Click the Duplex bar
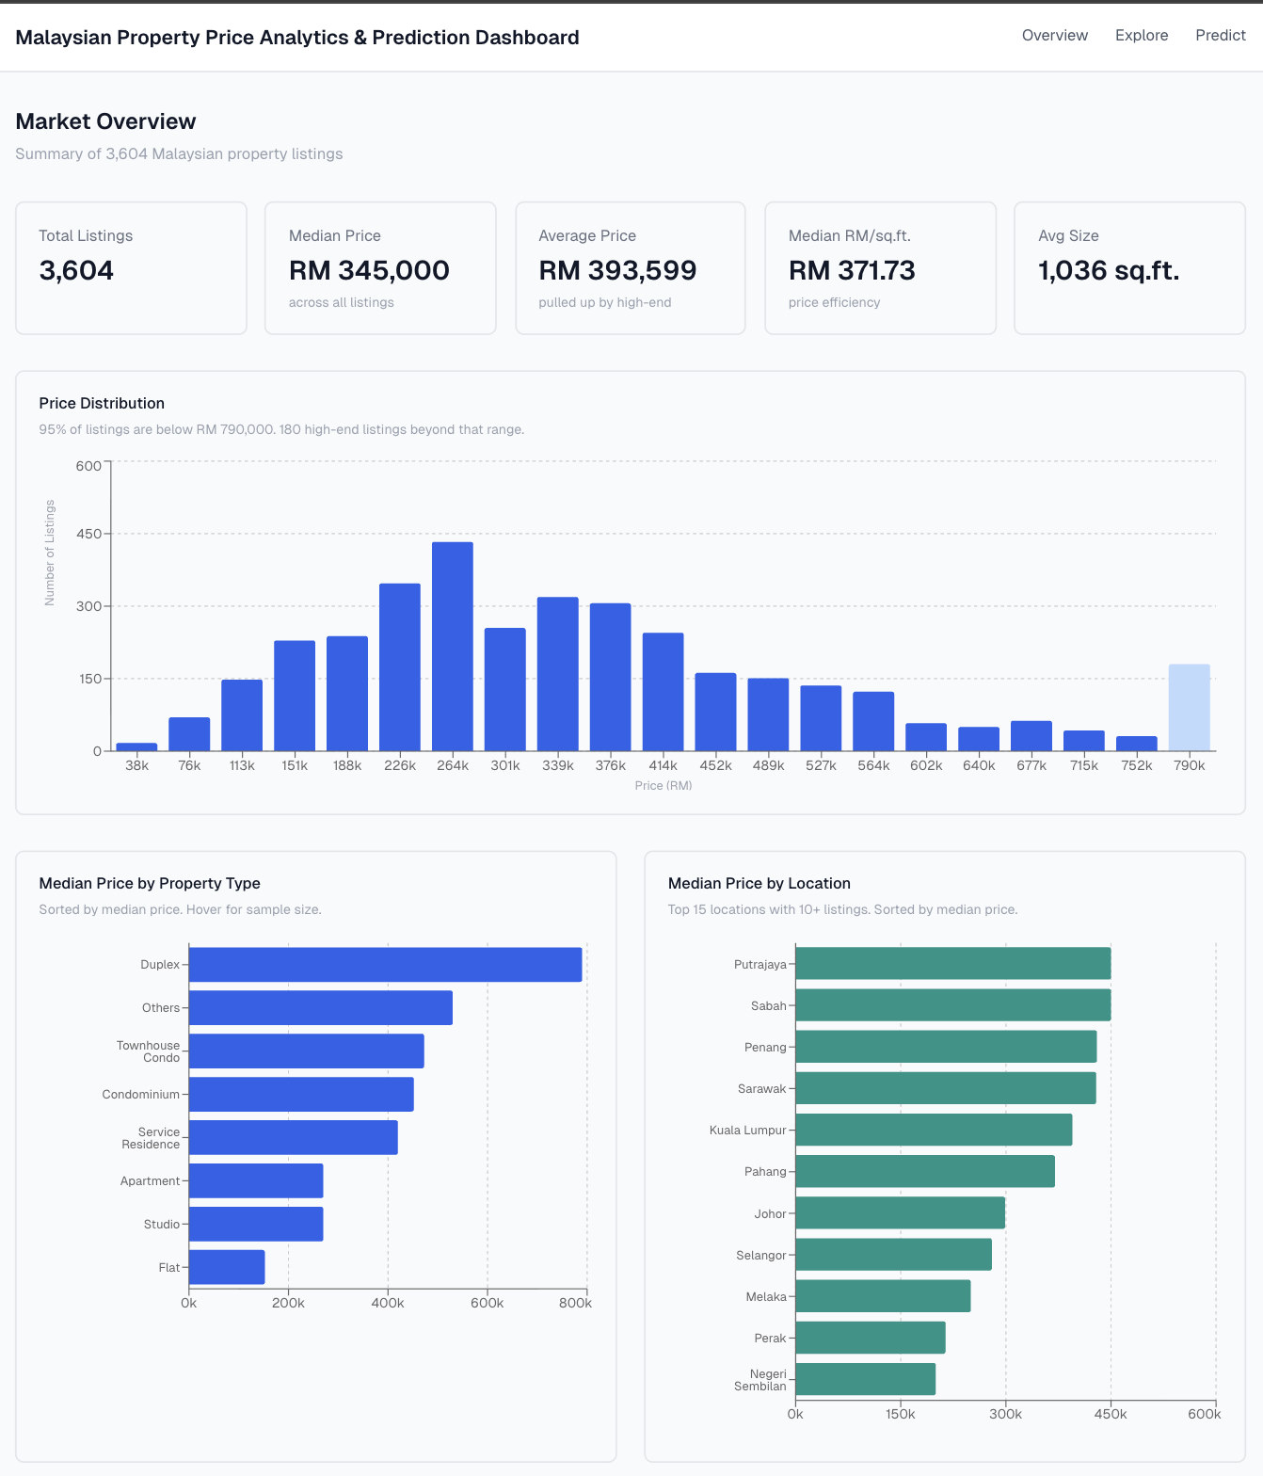 386,965
